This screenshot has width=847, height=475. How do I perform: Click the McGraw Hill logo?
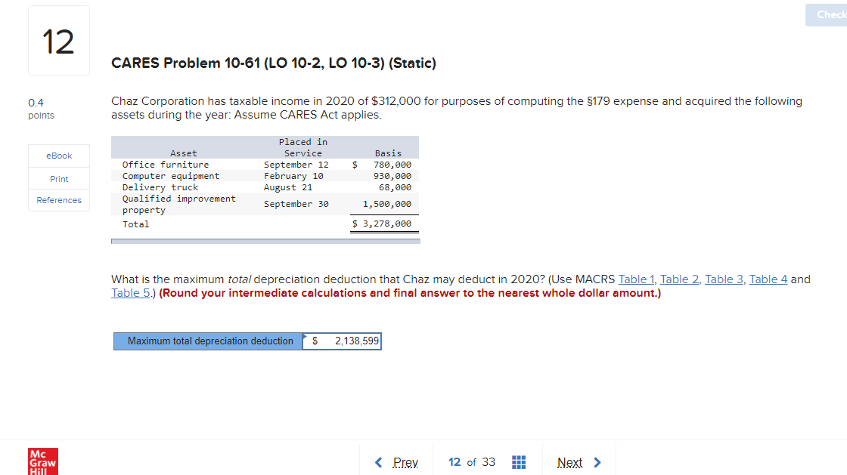coord(42,461)
